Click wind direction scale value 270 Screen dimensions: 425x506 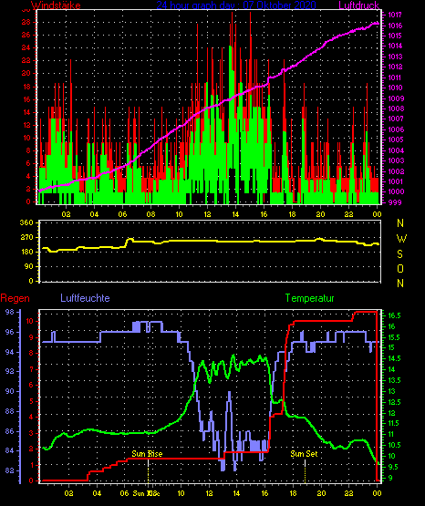(26, 238)
